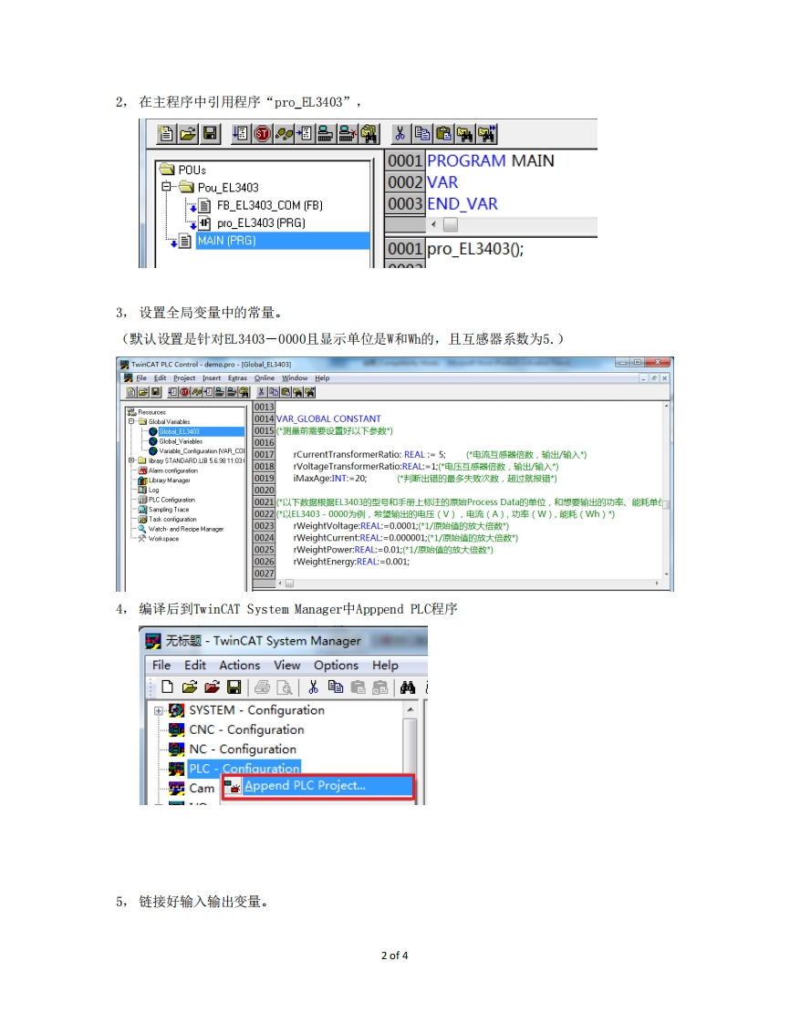Collapse the Pou_EL3403 folder node

pyautogui.click(x=167, y=187)
